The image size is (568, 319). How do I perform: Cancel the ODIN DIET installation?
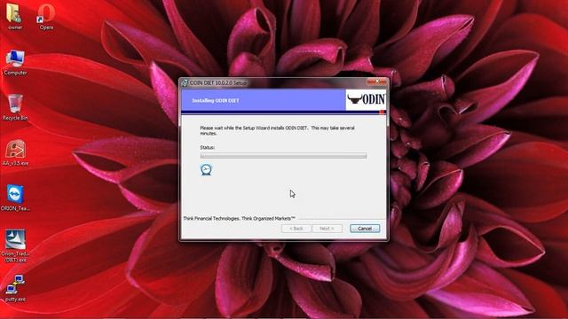365,229
